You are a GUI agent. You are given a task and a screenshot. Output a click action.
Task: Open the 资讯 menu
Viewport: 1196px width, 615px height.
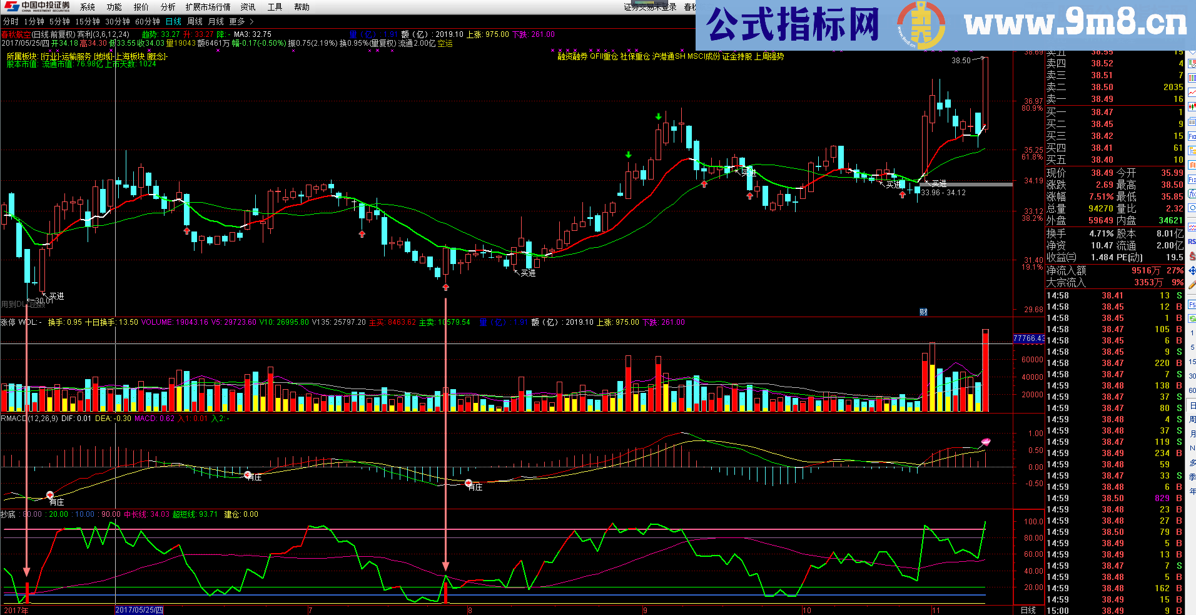pos(248,7)
